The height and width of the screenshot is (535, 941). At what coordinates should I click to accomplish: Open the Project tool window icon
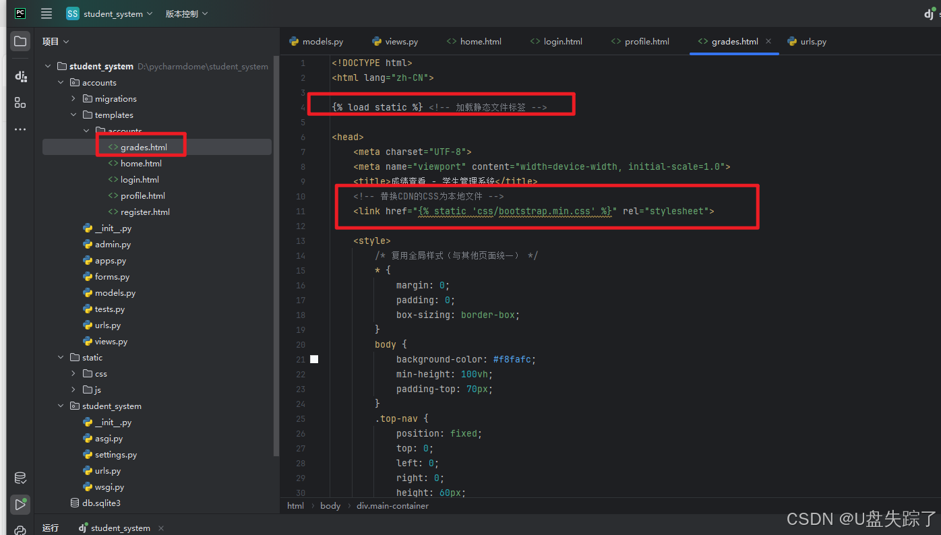(x=20, y=41)
